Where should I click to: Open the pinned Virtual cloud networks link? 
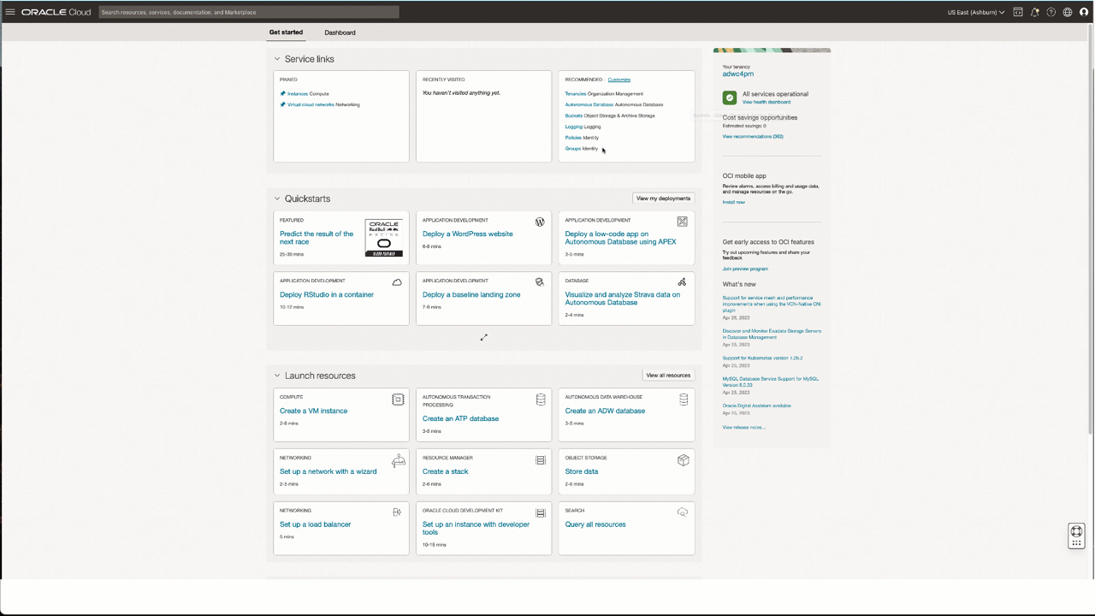311,104
